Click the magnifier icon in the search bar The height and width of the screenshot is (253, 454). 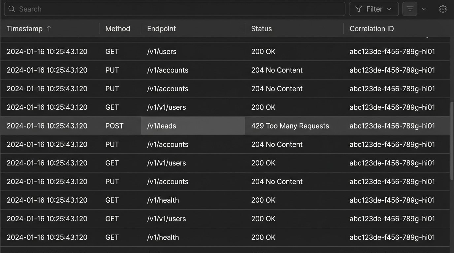coord(12,9)
